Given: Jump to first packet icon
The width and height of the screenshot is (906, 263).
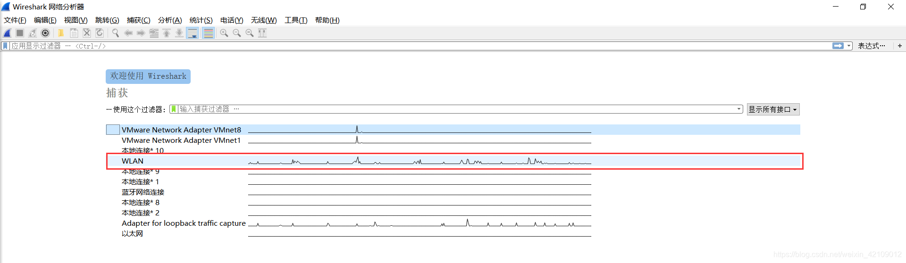Looking at the screenshot, I should click(167, 33).
